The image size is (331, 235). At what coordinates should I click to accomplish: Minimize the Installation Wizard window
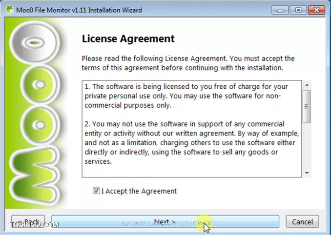280,10
